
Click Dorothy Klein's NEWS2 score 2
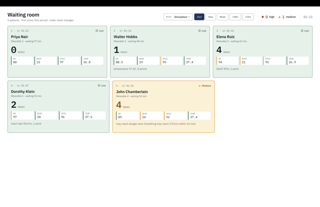13,105
